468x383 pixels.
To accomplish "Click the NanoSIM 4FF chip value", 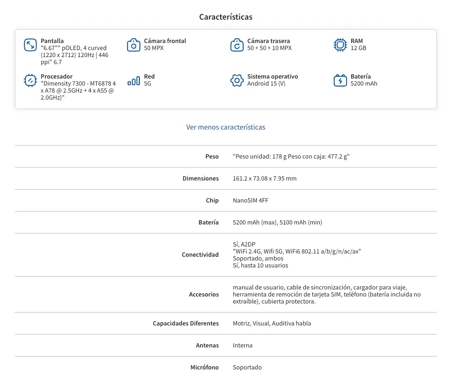I will [x=251, y=201].
